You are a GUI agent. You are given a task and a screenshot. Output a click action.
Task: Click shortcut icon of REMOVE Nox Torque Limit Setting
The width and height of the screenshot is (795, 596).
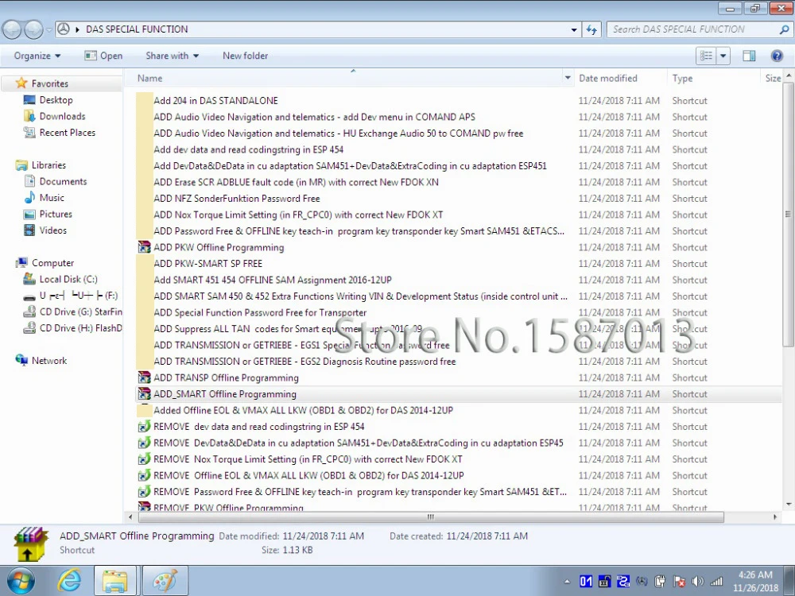[x=145, y=459]
